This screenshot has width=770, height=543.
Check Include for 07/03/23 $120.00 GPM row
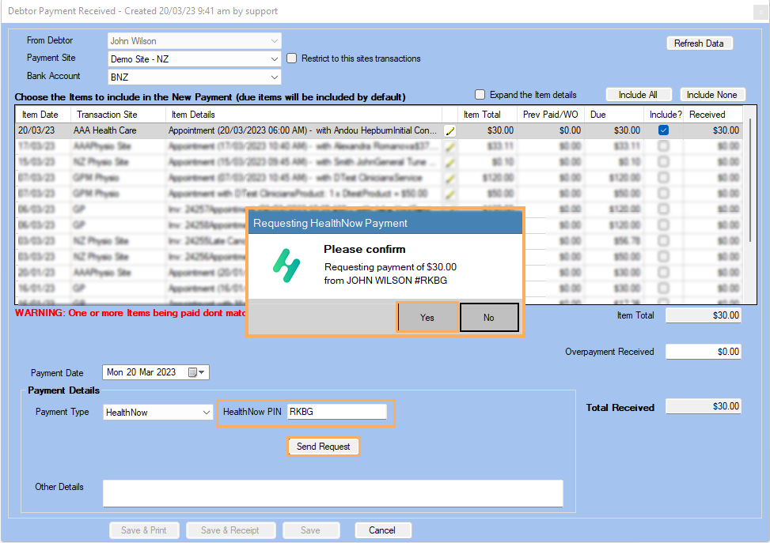[663, 177]
